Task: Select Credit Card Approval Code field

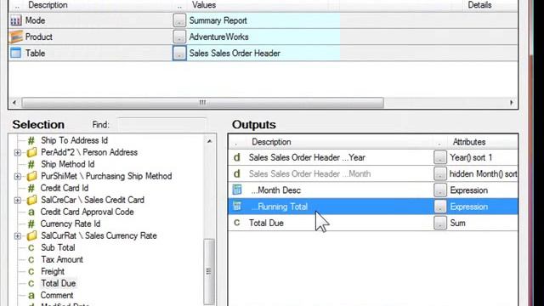Action: click(x=87, y=212)
